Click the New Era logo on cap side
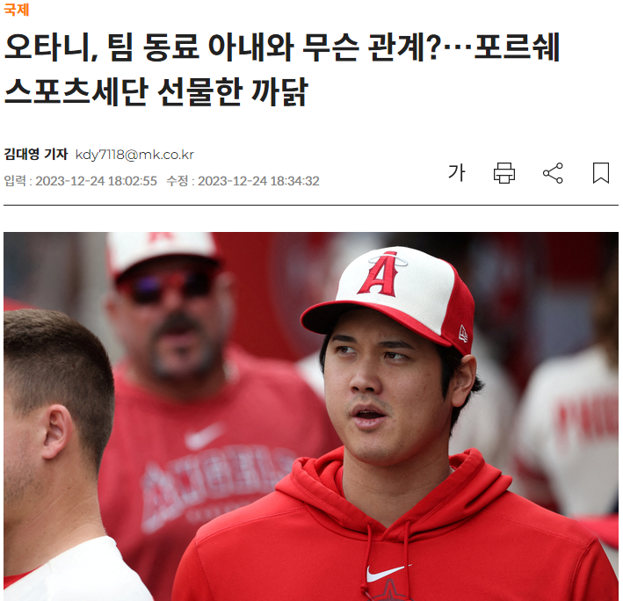 pyautogui.click(x=463, y=333)
